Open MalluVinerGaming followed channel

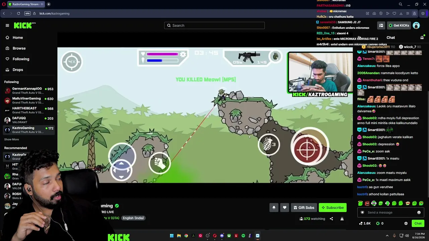[29, 100]
